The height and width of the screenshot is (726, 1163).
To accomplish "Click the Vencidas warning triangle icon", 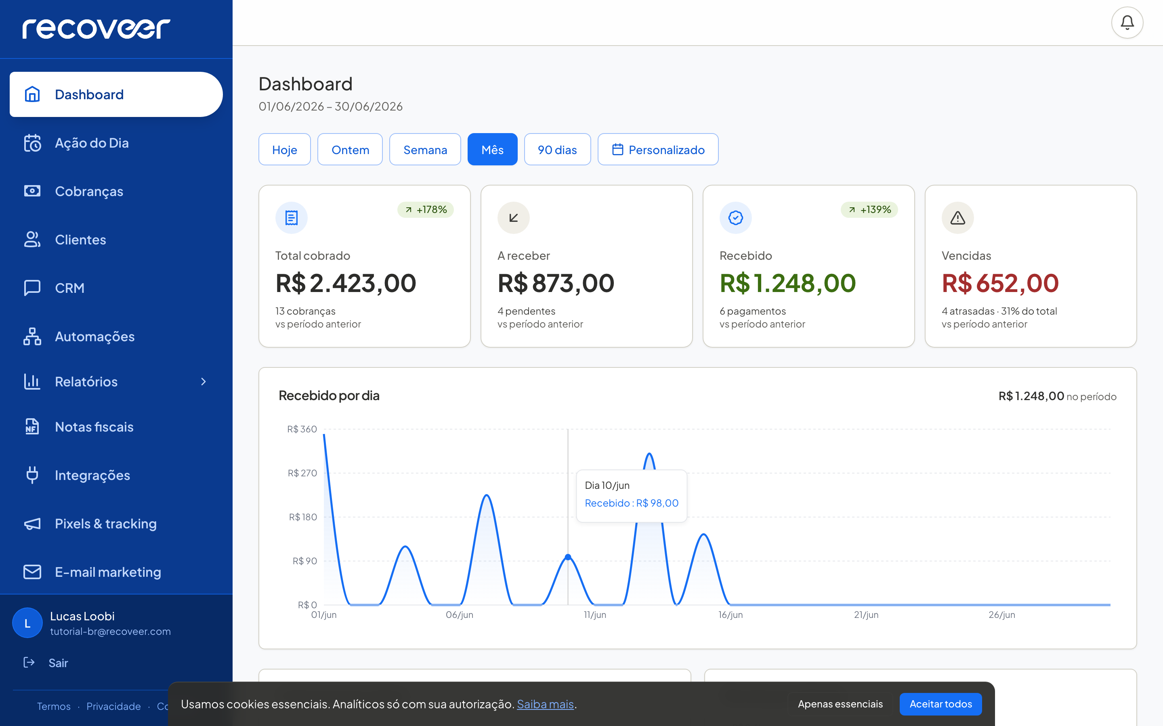I will pos(957,218).
